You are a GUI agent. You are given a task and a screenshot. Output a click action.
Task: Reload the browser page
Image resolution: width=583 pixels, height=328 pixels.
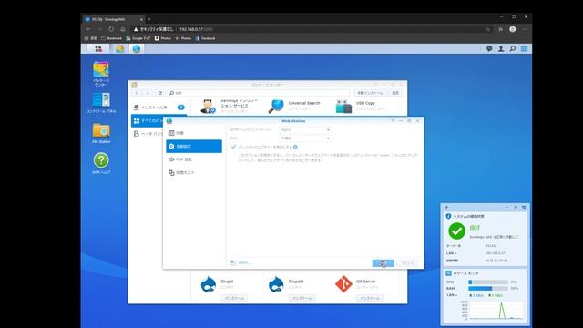111,29
